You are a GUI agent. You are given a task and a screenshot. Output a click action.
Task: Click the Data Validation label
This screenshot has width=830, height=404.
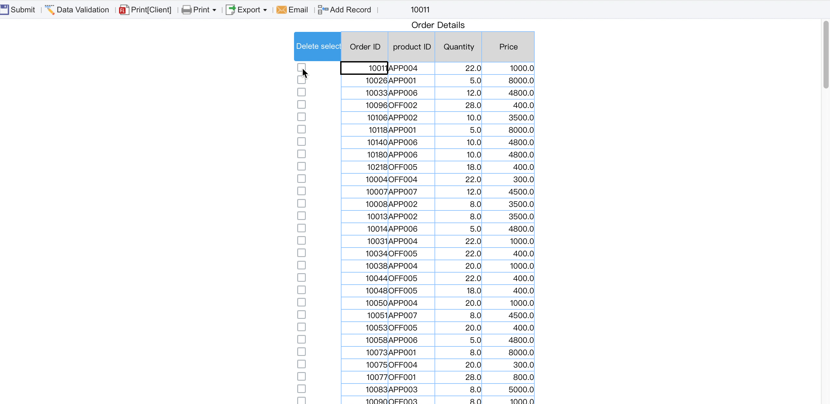coord(83,10)
